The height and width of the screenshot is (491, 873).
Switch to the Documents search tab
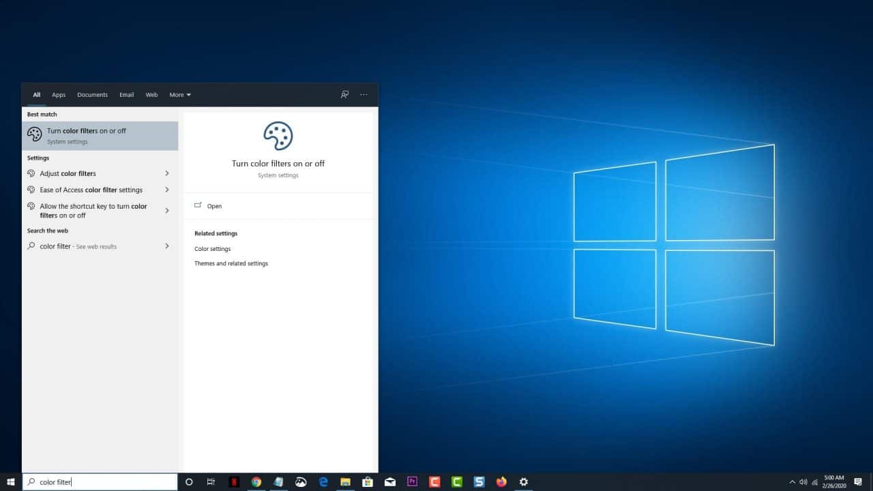[x=92, y=95]
